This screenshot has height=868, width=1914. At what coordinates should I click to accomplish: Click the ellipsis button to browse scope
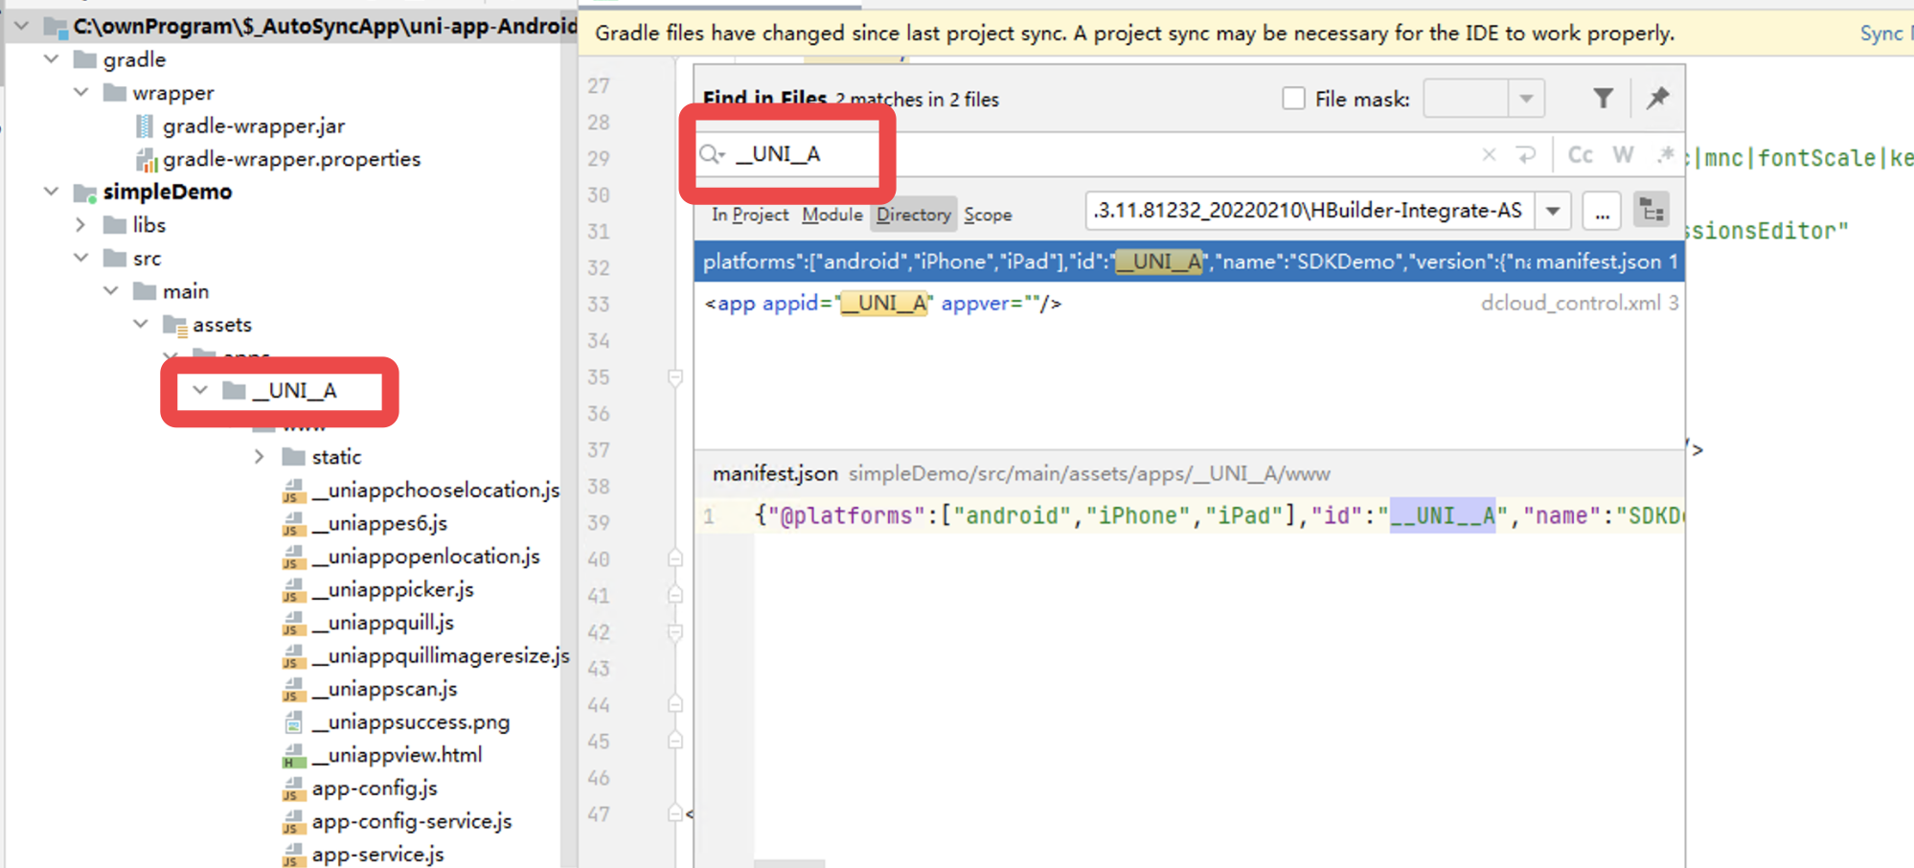[x=1601, y=210]
